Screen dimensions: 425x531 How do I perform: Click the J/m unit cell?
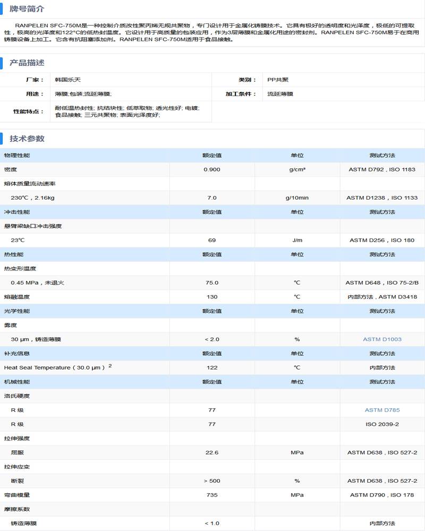coord(297,240)
